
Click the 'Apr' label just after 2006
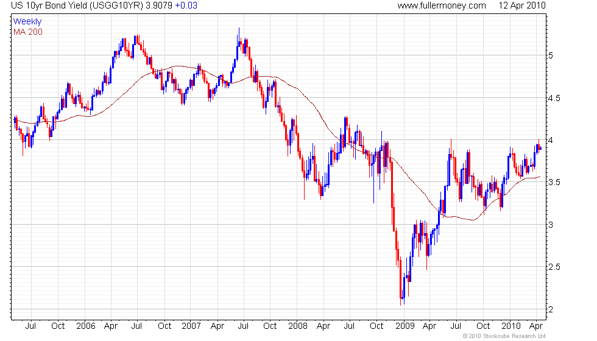(111, 326)
